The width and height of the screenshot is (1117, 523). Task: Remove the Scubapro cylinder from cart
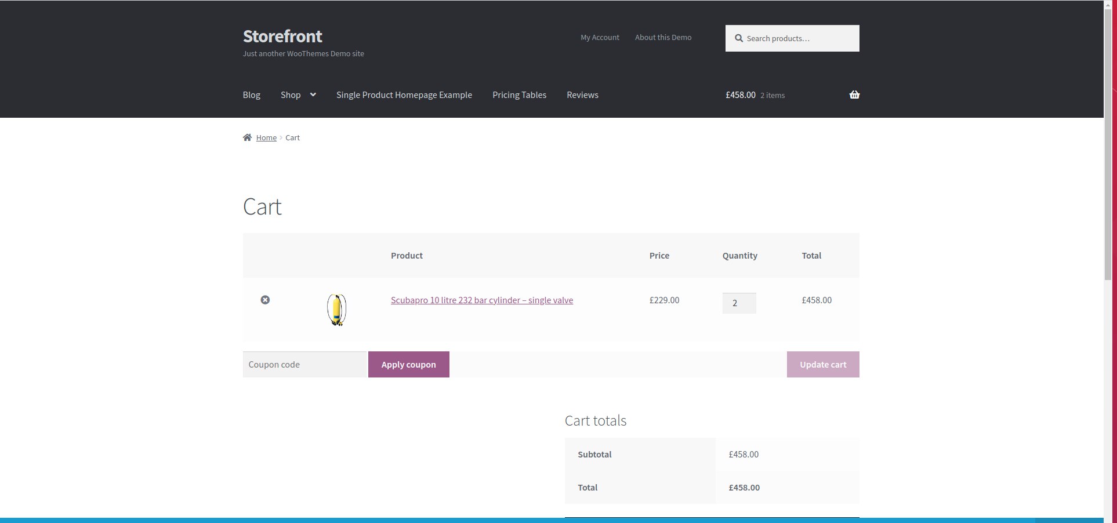click(x=265, y=300)
